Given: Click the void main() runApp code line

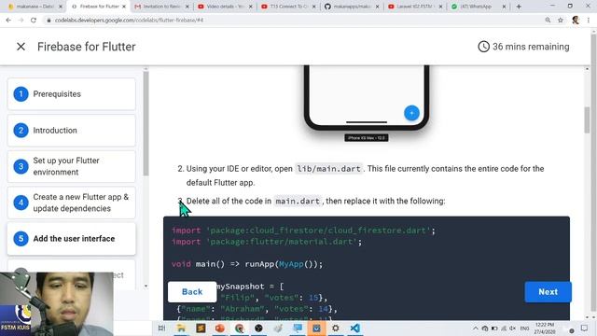Looking at the screenshot, I should coord(246,264).
